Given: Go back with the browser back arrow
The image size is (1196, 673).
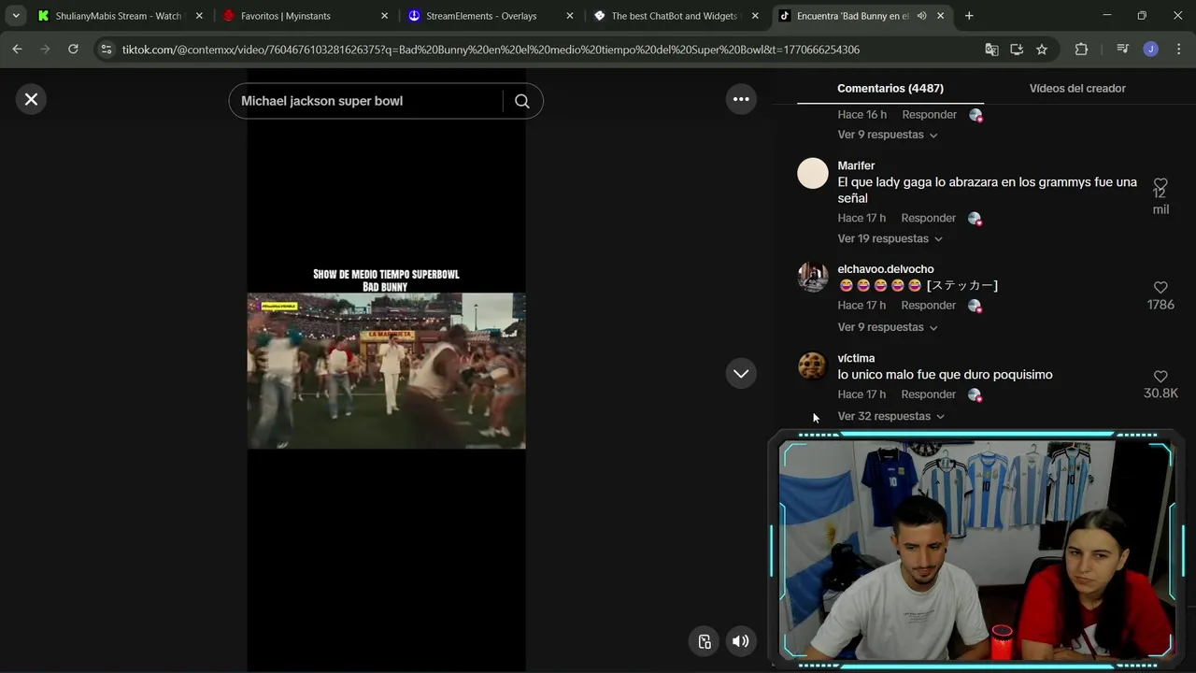Looking at the screenshot, I should tap(17, 50).
